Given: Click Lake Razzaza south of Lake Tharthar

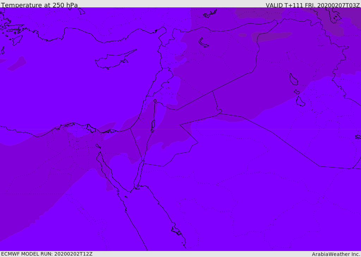Looking at the screenshot, I should click(x=300, y=102).
